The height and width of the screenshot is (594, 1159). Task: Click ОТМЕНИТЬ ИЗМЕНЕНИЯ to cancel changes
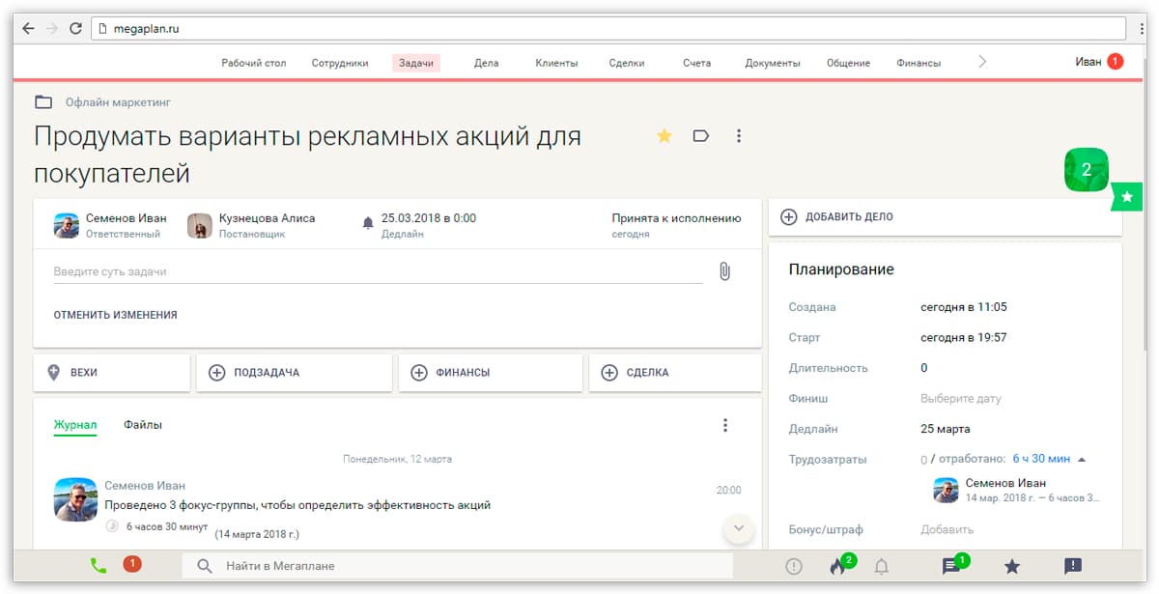pos(113,314)
